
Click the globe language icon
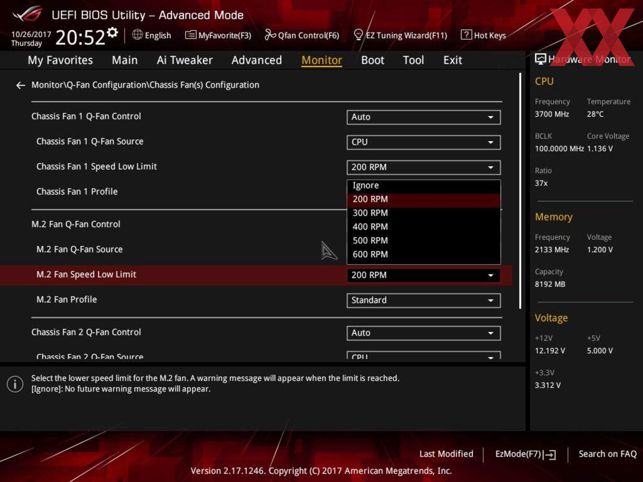pyautogui.click(x=137, y=34)
